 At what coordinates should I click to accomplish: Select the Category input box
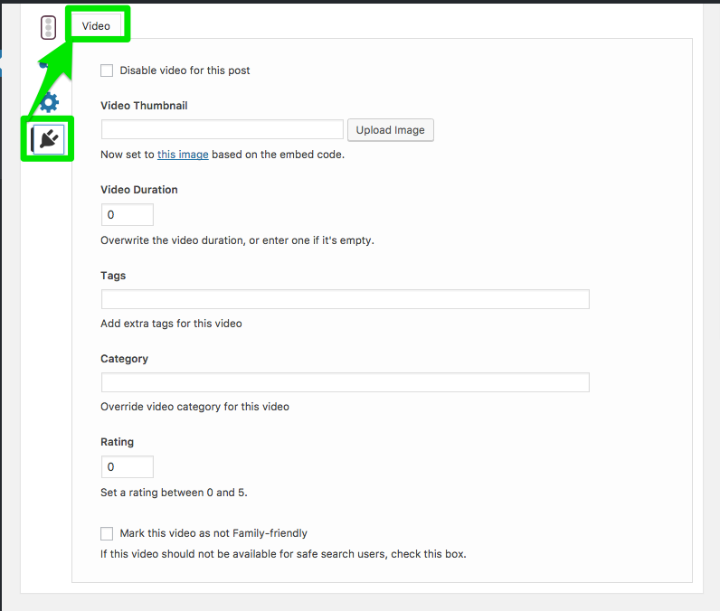click(346, 382)
